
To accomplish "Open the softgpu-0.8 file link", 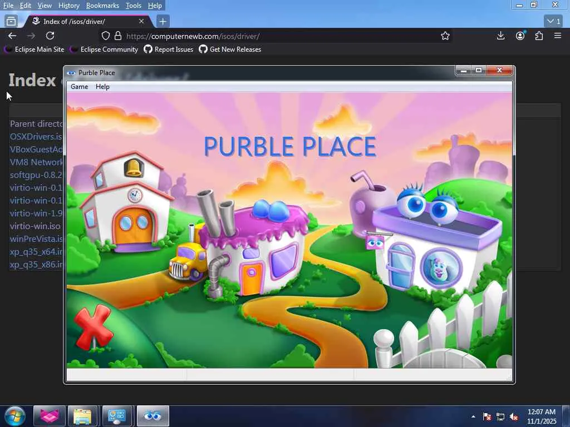I will (36, 175).
